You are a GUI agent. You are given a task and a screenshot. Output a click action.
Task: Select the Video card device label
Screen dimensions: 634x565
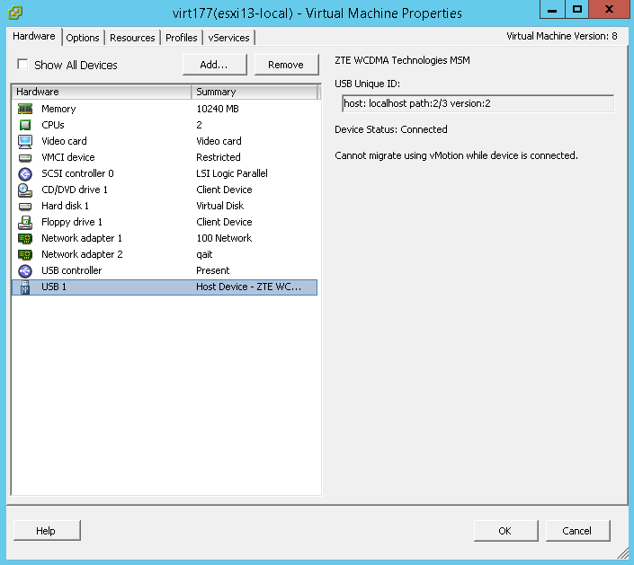point(64,141)
